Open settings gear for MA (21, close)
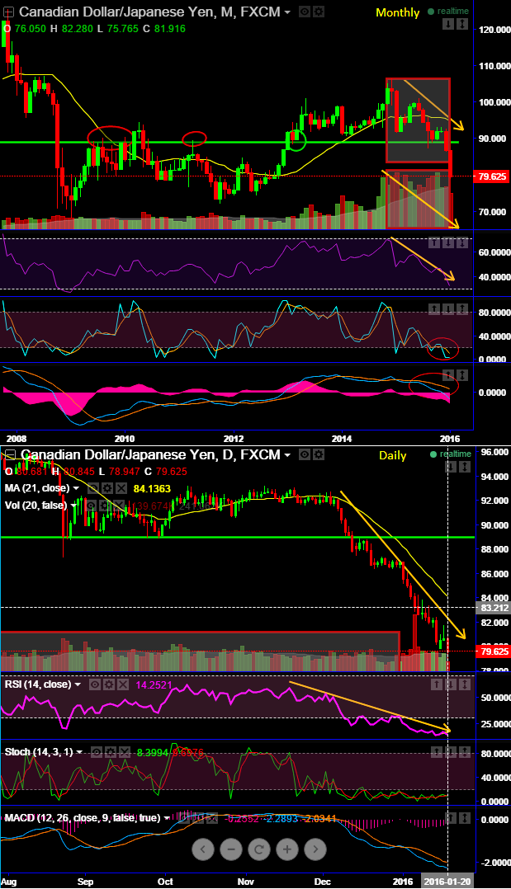Viewport: 511px width, 889px height. (106, 488)
